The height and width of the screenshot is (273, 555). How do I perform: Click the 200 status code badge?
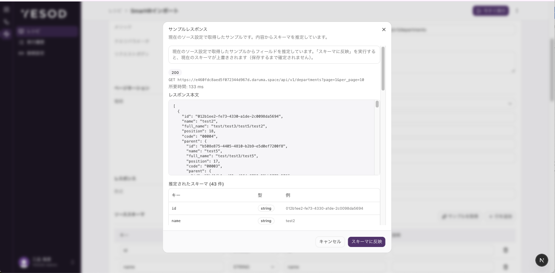point(175,72)
